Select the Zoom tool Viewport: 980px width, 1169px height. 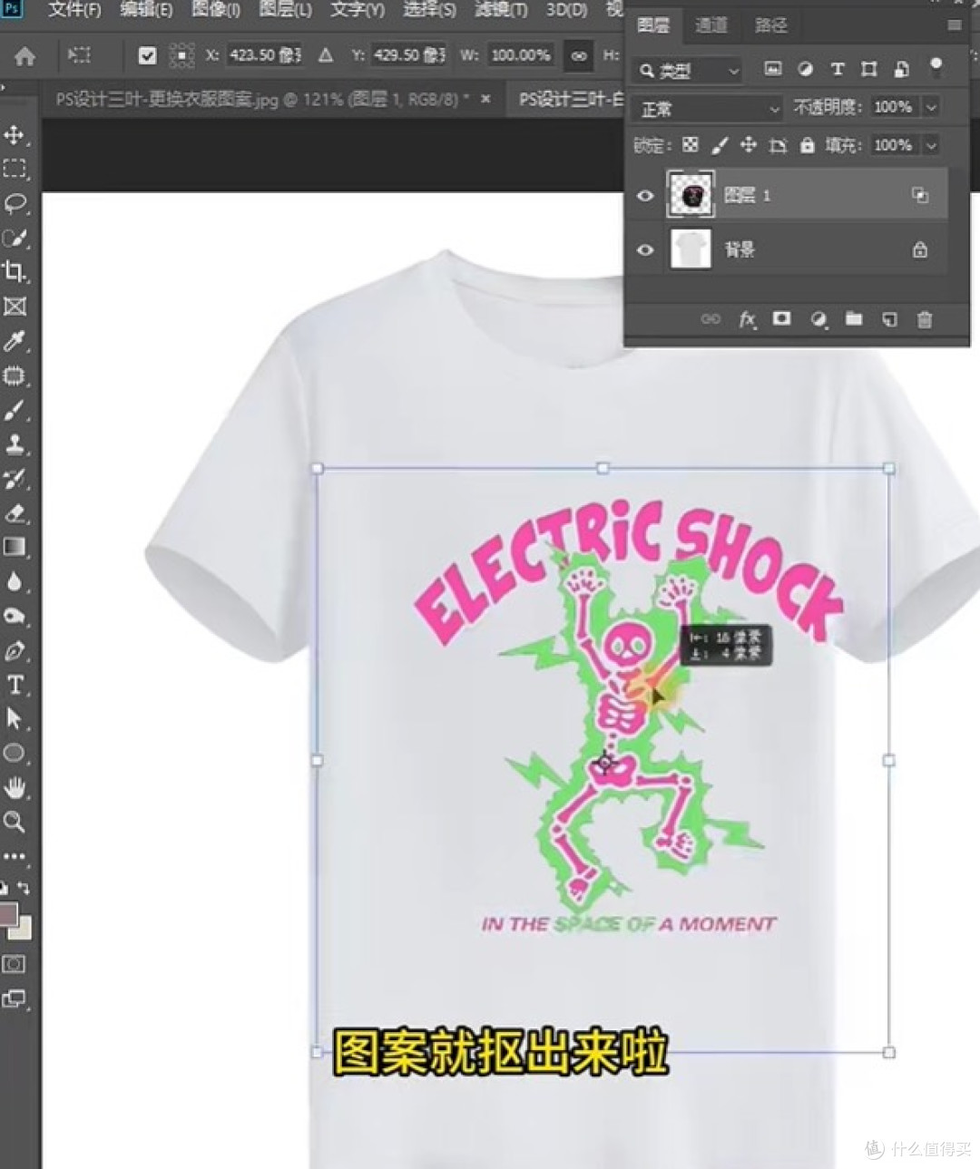click(x=14, y=822)
